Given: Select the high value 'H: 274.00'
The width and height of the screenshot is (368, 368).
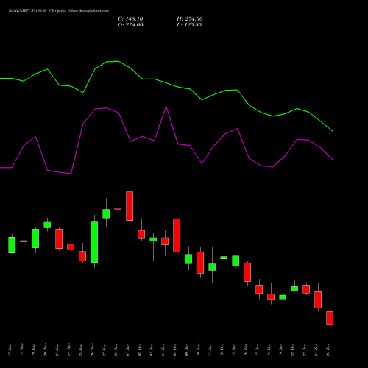Looking at the screenshot, I should click(x=190, y=19).
